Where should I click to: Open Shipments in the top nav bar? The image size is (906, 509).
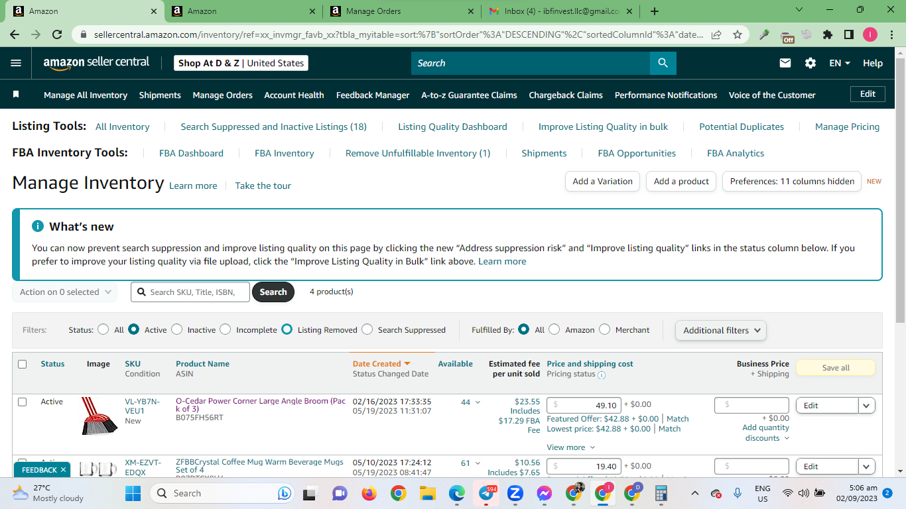(160, 95)
